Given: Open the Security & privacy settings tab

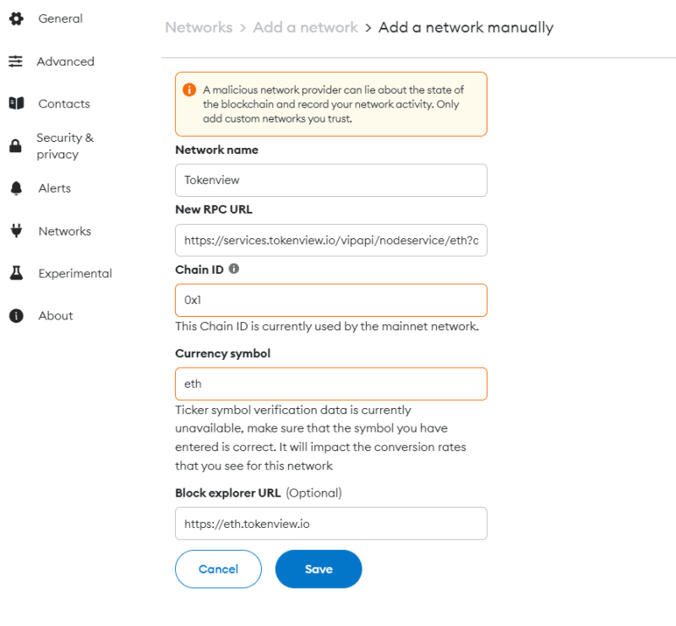Looking at the screenshot, I should [x=65, y=145].
